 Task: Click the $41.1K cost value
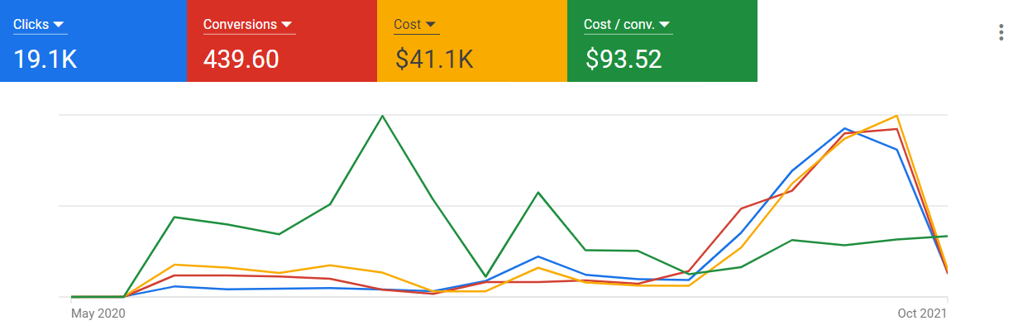point(434,60)
